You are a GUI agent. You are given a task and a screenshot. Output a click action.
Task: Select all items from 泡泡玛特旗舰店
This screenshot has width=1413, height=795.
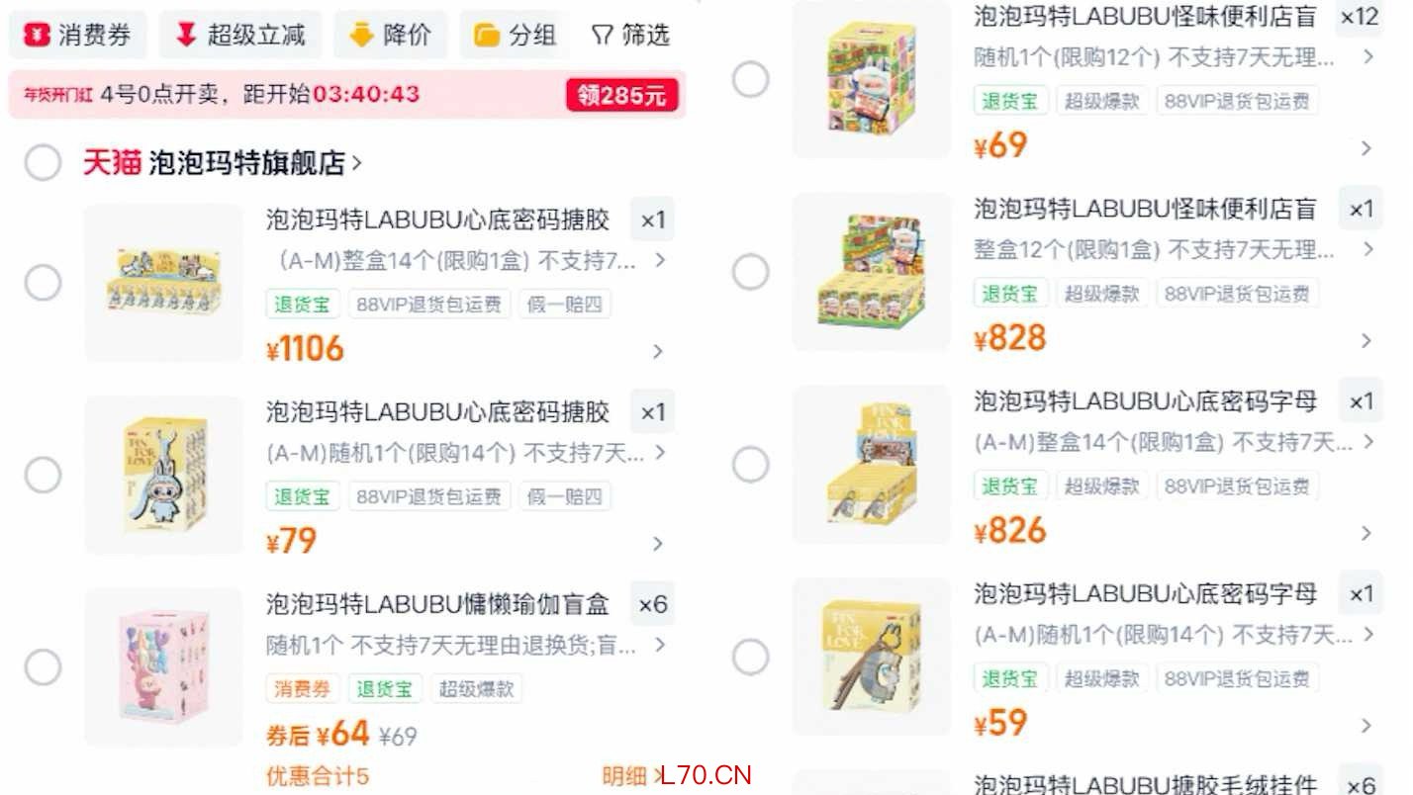point(43,162)
